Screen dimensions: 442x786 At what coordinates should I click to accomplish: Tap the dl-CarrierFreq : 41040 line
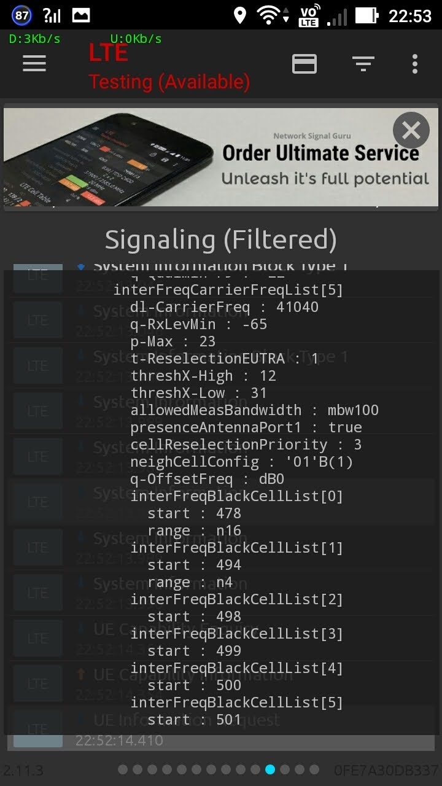(x=224, y=307)
